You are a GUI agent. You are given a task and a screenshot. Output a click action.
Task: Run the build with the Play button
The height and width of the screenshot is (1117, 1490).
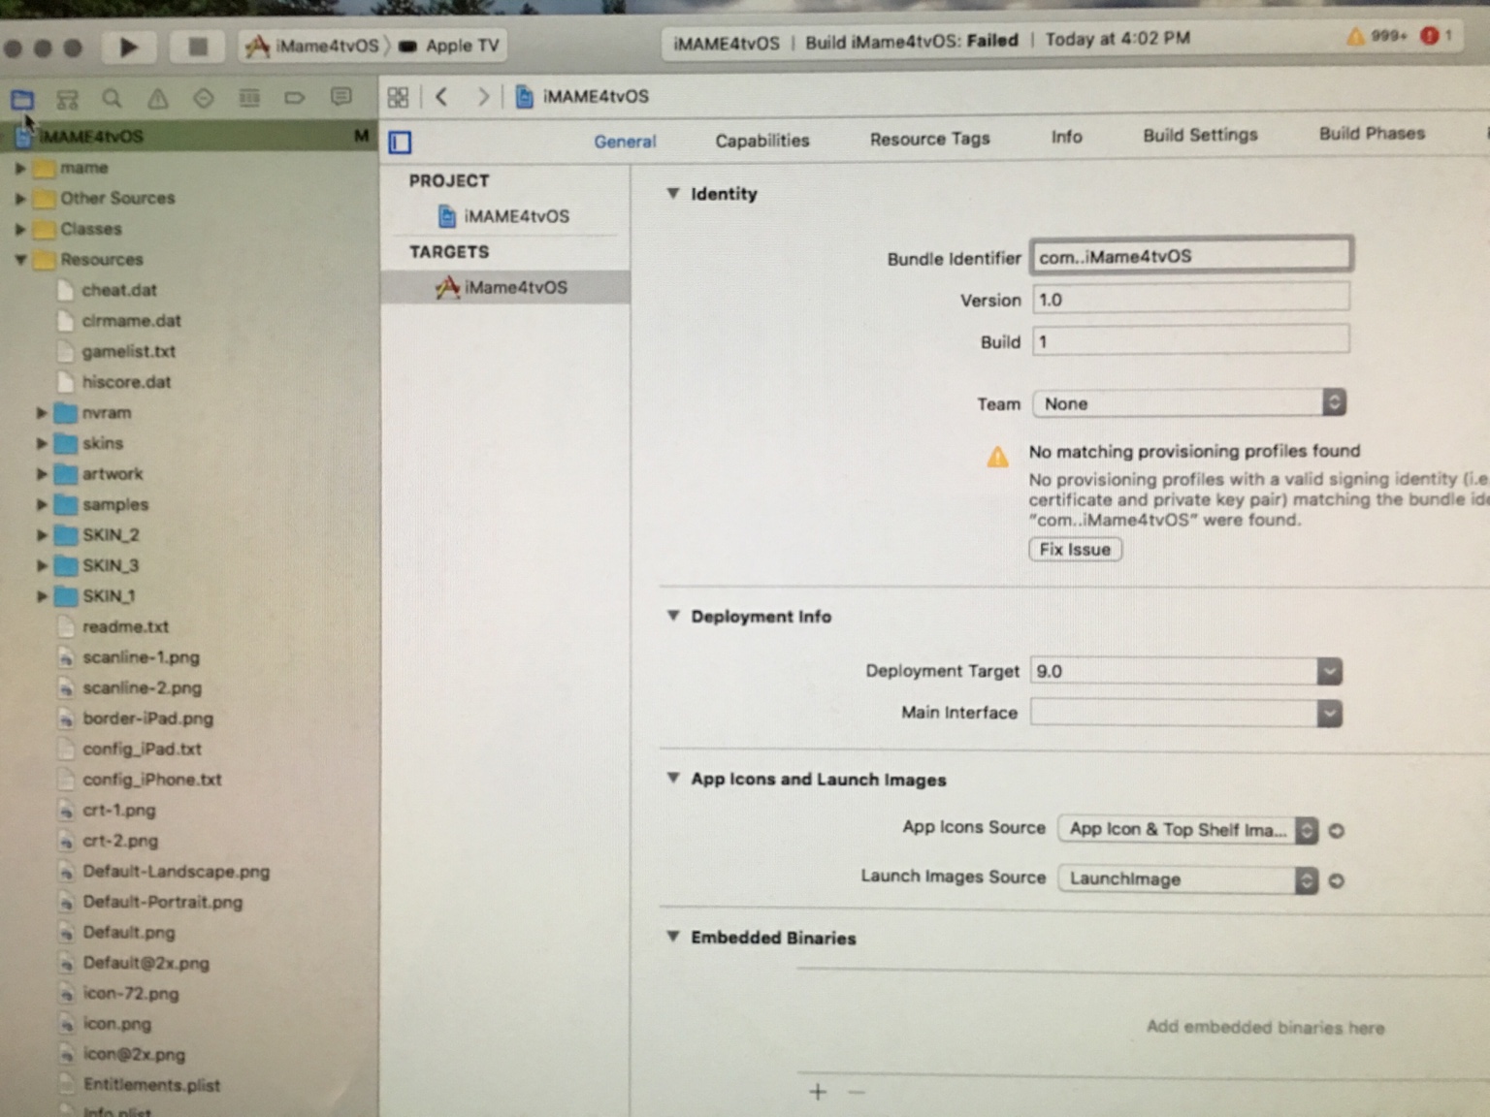coord(128,47)
